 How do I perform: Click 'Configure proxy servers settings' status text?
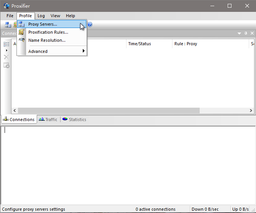(x=33, y=209)
